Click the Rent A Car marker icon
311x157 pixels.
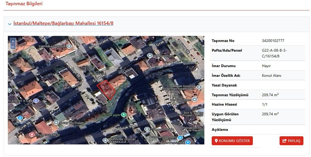pyautogui.click(x=36, y=100)
